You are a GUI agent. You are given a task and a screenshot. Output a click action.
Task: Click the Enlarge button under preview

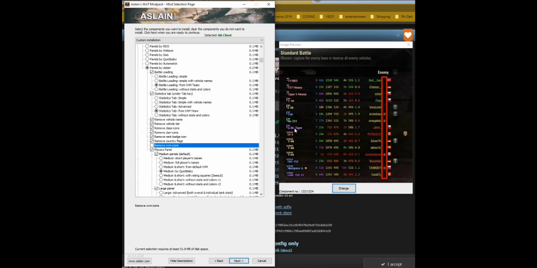click(x=344, y=188)
